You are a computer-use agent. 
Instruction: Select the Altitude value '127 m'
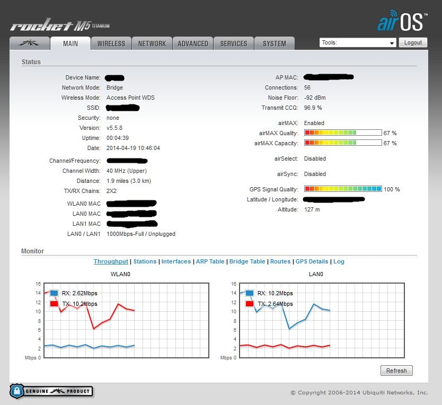[312, 209]
